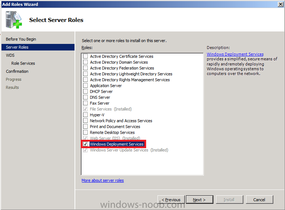Select the Hyper-V role label
Screen dimensions: 285x210
click(97, 115)
